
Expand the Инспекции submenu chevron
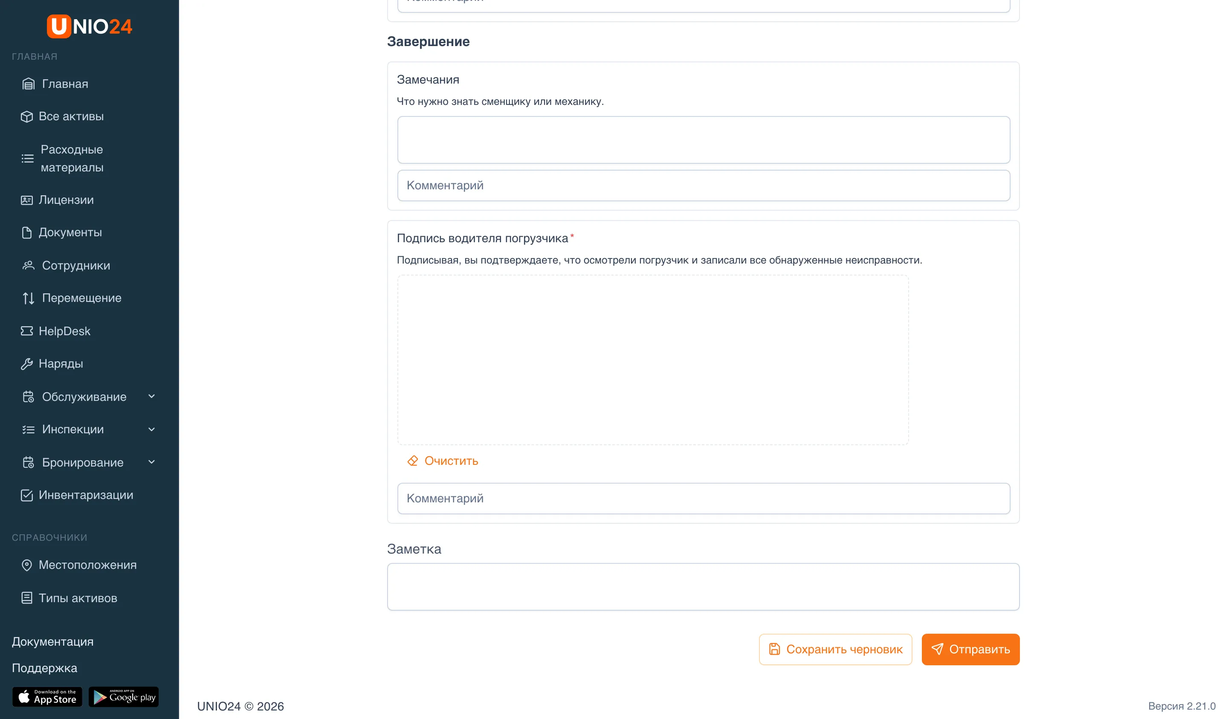[151, 429]
